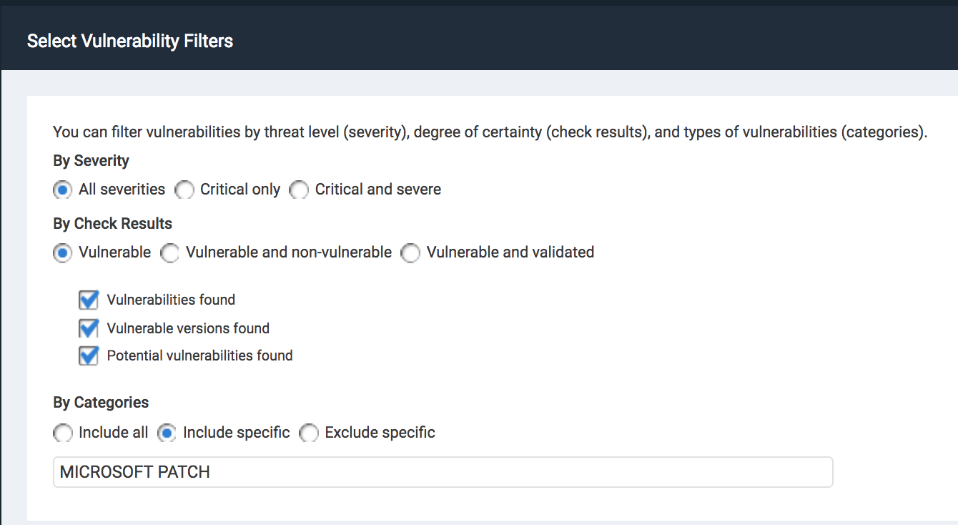The width and height of the screenshot is (958, 525).
Task: Click the Select Vulnerability Filters title
Action: 130,41
